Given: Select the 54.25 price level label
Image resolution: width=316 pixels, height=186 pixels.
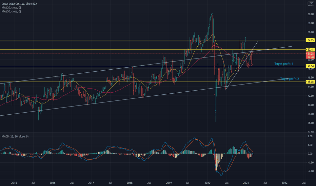Looking at the screenshot, I should coord(310,40).
